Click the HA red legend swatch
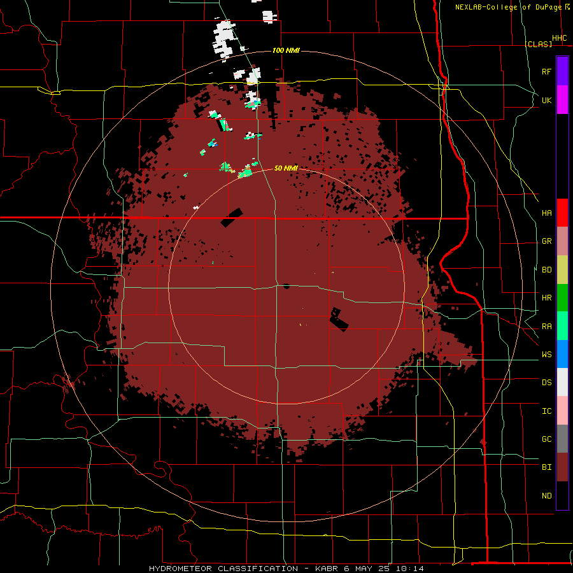The width and height of the screenshot is (573, 573). [x=562, y=213]
